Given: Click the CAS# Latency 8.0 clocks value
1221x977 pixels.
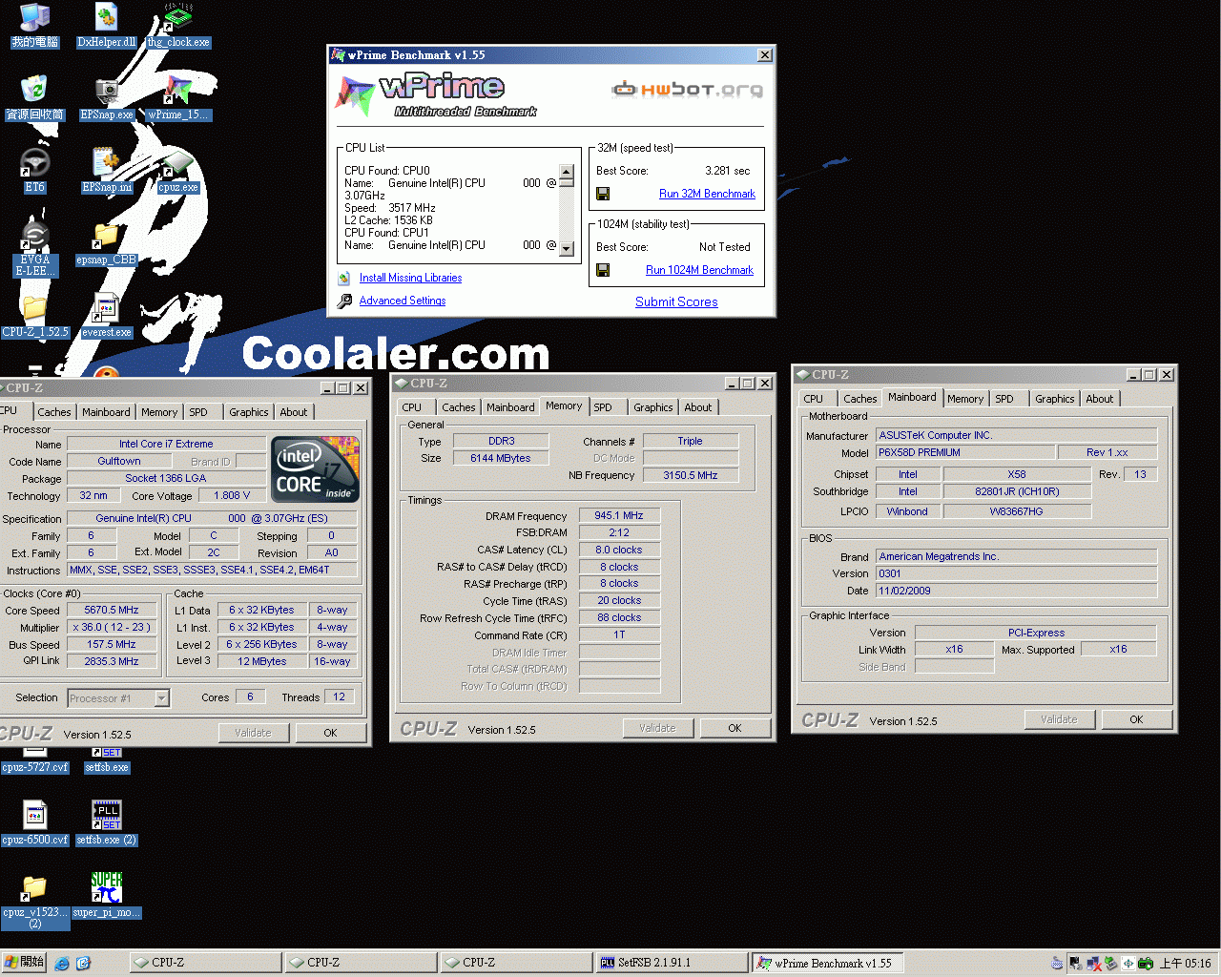Looking at the screenshot, I should click(619, 550).
